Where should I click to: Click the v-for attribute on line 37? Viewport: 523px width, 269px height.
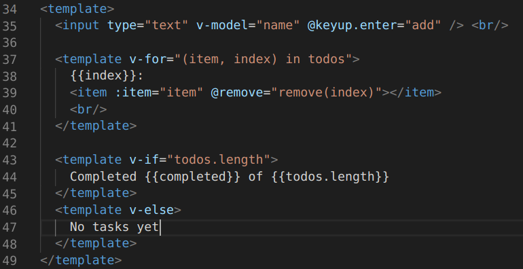(x=148, y=59)
